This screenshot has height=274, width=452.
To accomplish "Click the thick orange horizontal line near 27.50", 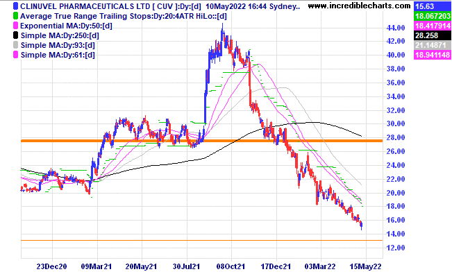I will click(x=202, y=141).
